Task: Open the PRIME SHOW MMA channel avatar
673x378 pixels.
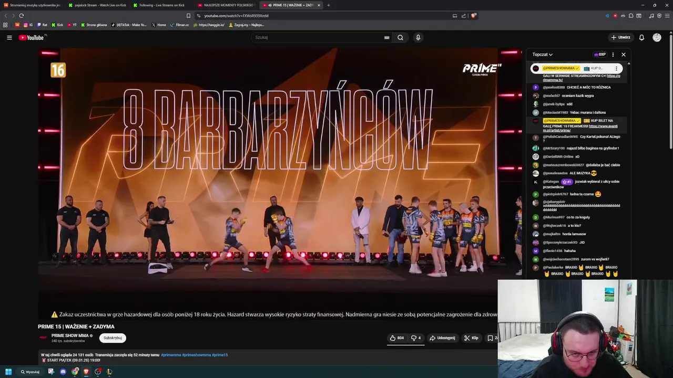Action: (43, 338)
